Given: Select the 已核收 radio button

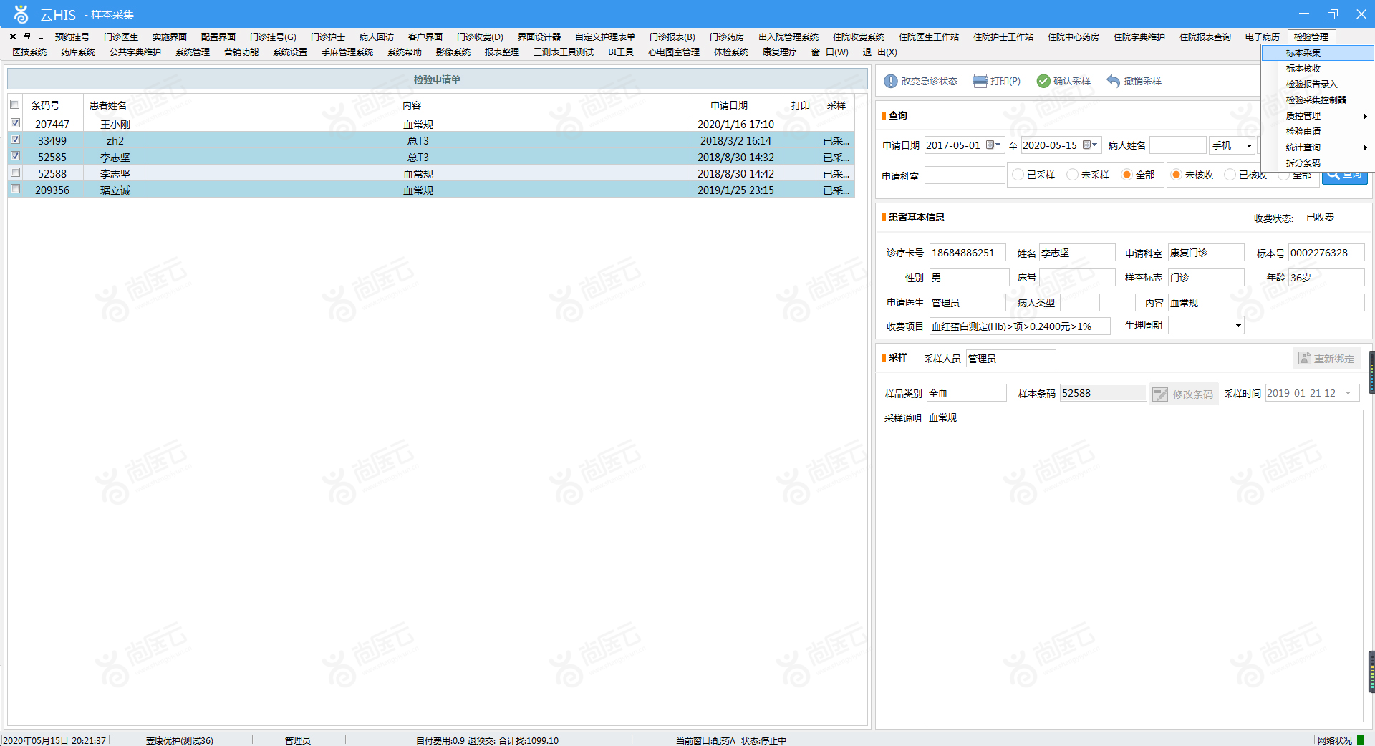Looking at the screenshot, I should pos(1230,175).
